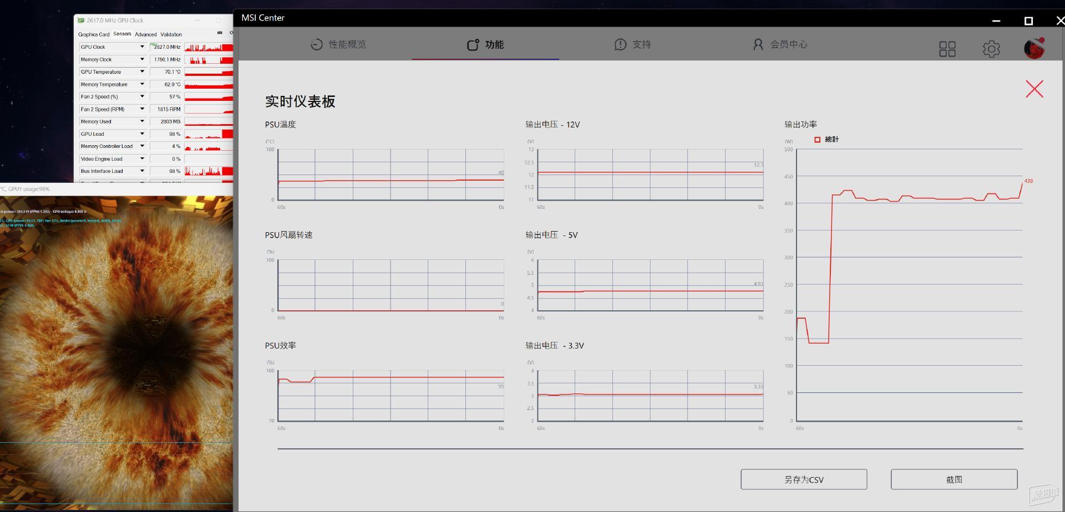
Task: Open the Validation tab
Action: coord(171,34)
